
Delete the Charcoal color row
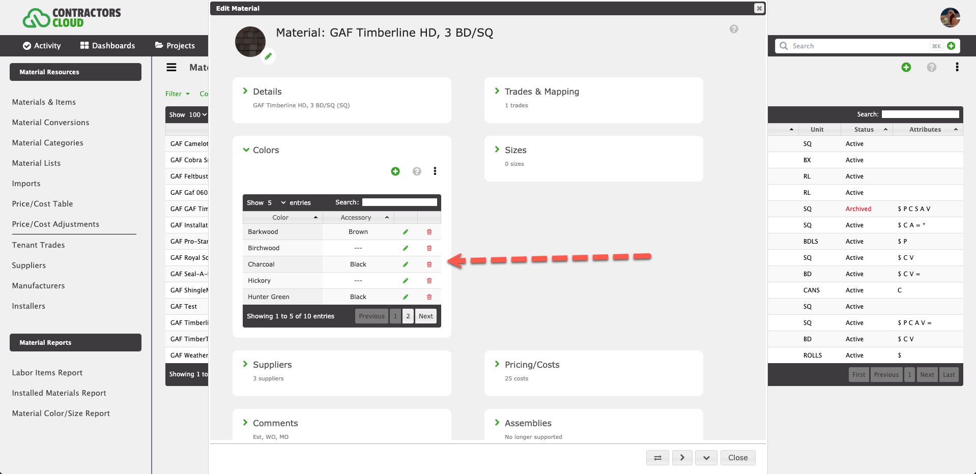coord(429,264)
